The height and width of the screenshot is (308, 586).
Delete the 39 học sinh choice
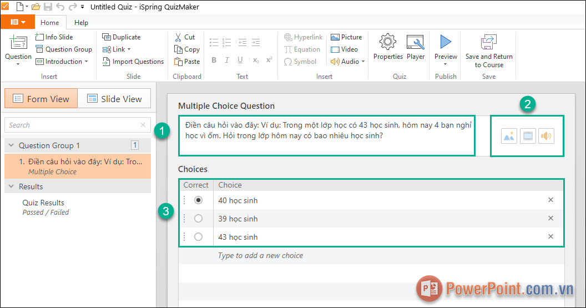click(550, 218)
